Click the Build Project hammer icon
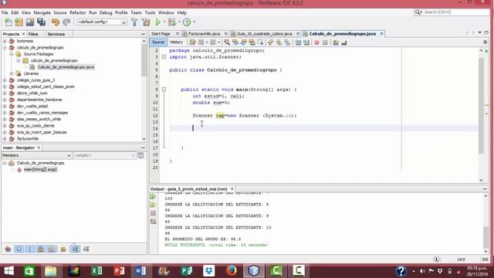 [x=134, y=22]
